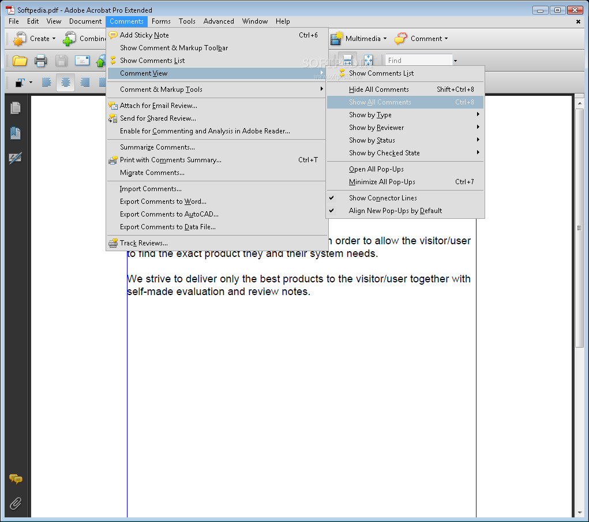
Task: Click the Open folder icon
Action: [x=20, y=61]
